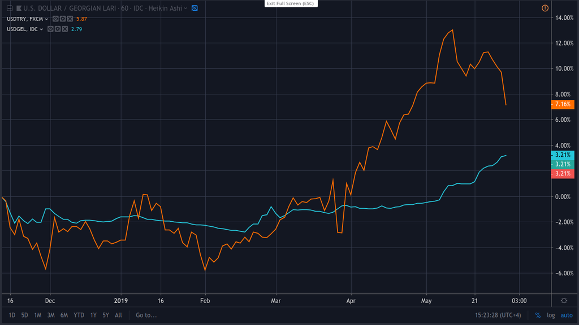The height and width of the screenshot is (325, 579).
Task: Collapse the chart legend with the top-left toggle icon
Action: pyautogui.click(x=10, y=8)
